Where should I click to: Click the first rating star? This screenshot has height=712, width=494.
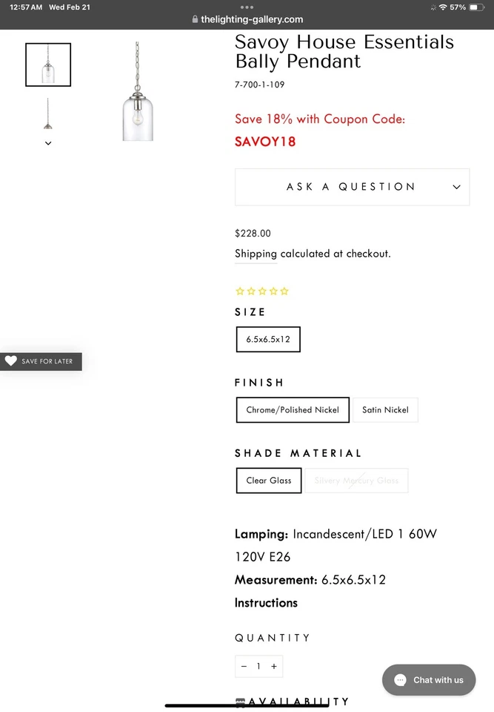pyautogui.click(x=239, y=291)
